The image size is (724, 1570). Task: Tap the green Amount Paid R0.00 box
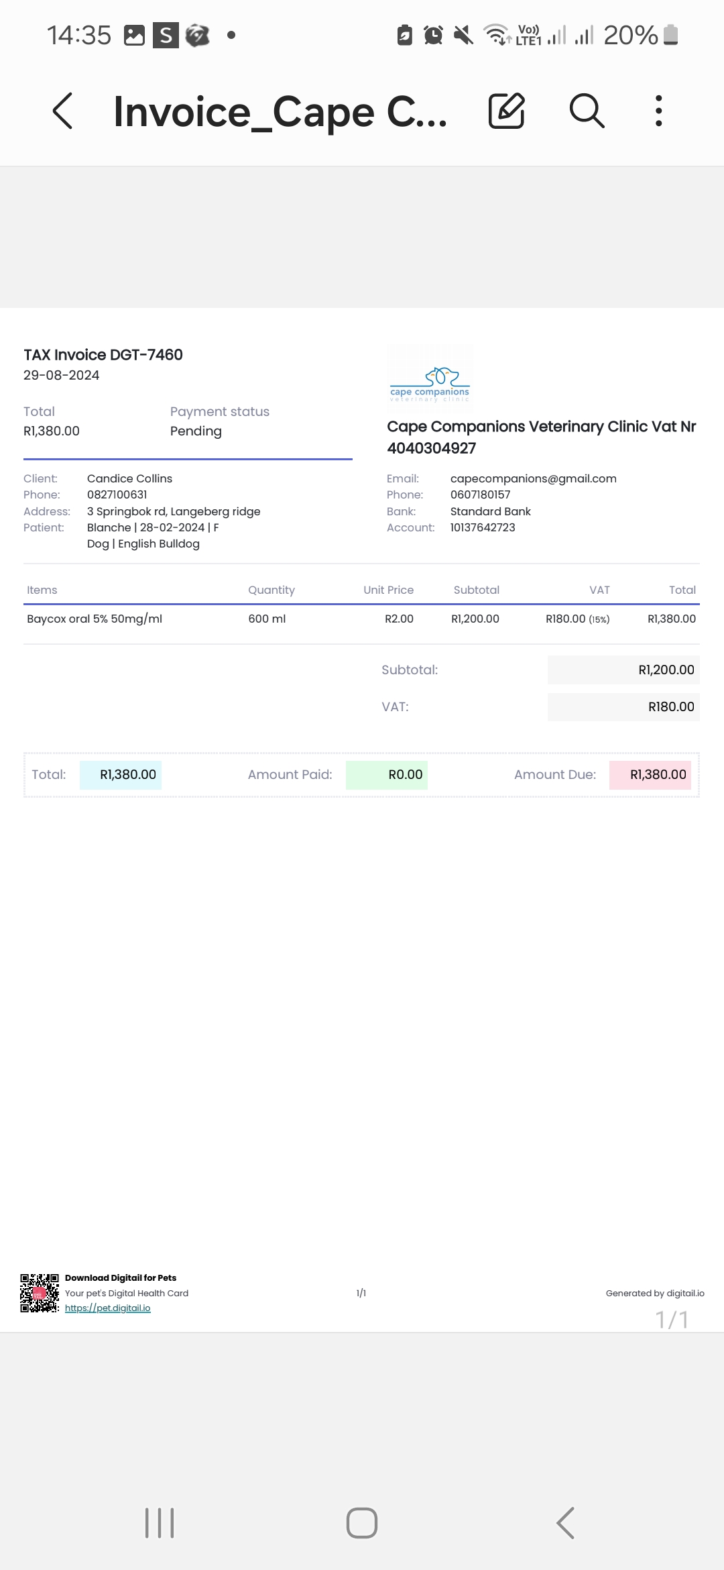click(x=387, y=775)
